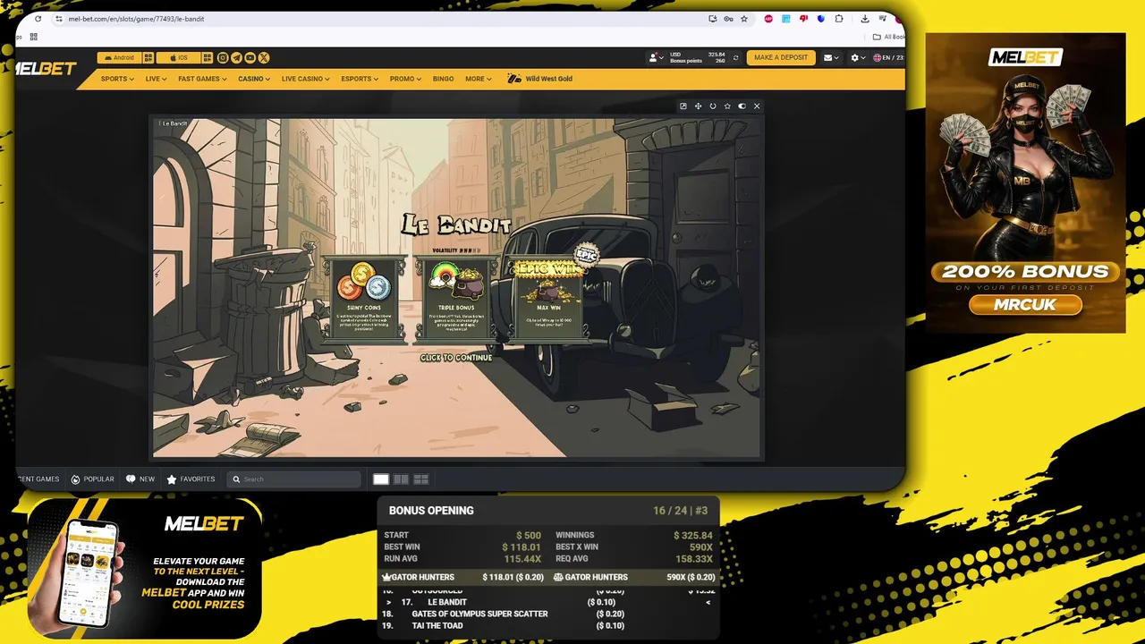This screenshot has height=644, width=1145.
Task: Add Le Bandit to favorites star
Action: pos(727,106)
